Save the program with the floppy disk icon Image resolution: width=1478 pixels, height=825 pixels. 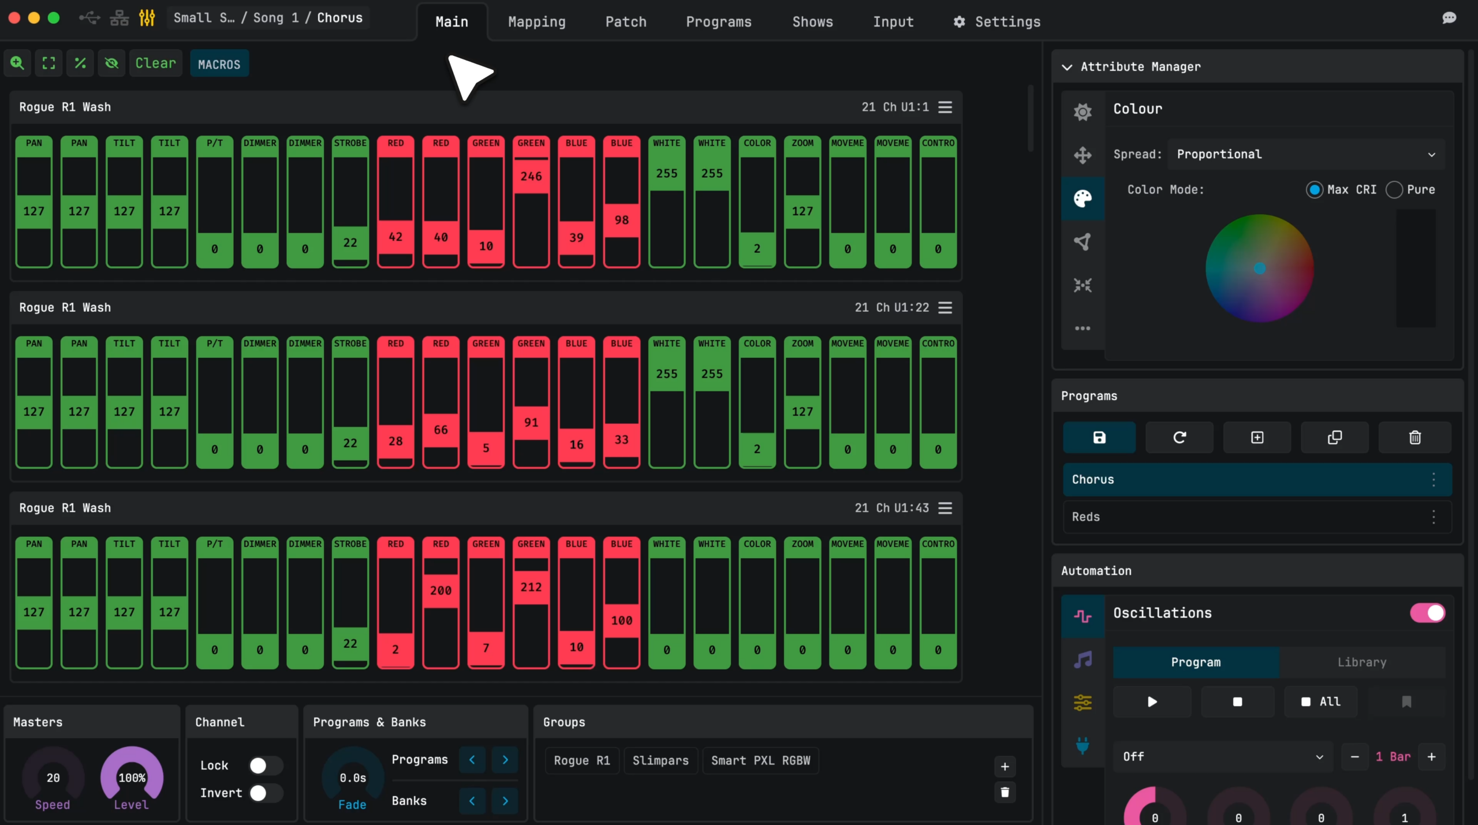[1099, 438]
